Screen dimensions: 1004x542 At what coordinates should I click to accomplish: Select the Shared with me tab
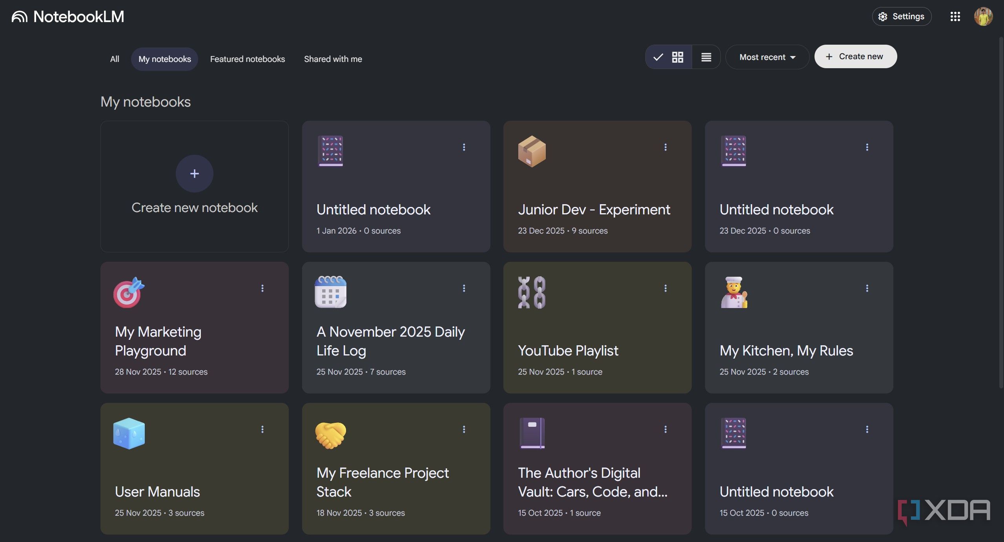click(x=333, y=59)
